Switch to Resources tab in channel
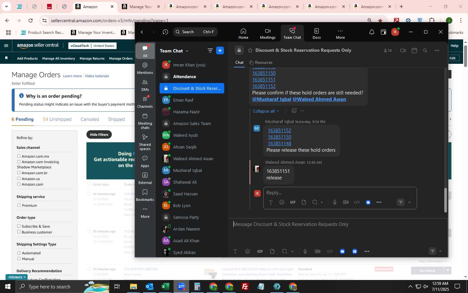The height and width of the screenshot is (293, 468). pos(261,63)
